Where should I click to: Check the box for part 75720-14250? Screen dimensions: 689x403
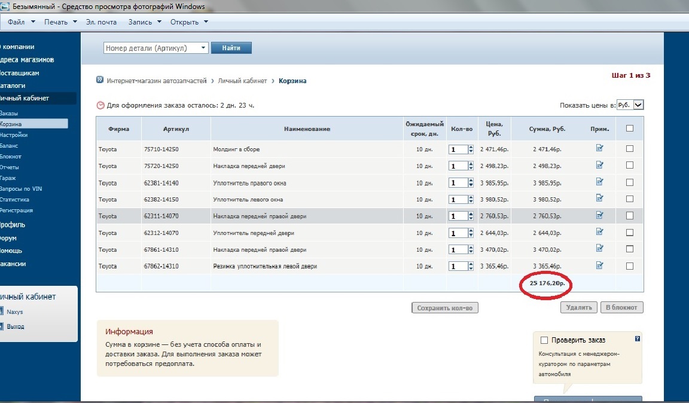[629, 166]
